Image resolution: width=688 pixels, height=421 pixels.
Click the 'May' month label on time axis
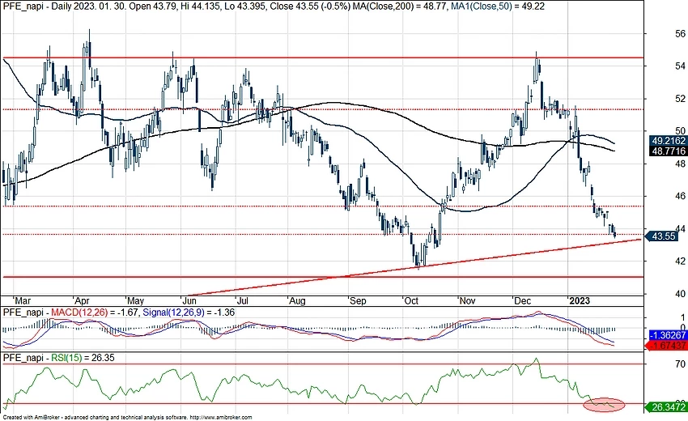pyautogui.click(x=135, y=301)
